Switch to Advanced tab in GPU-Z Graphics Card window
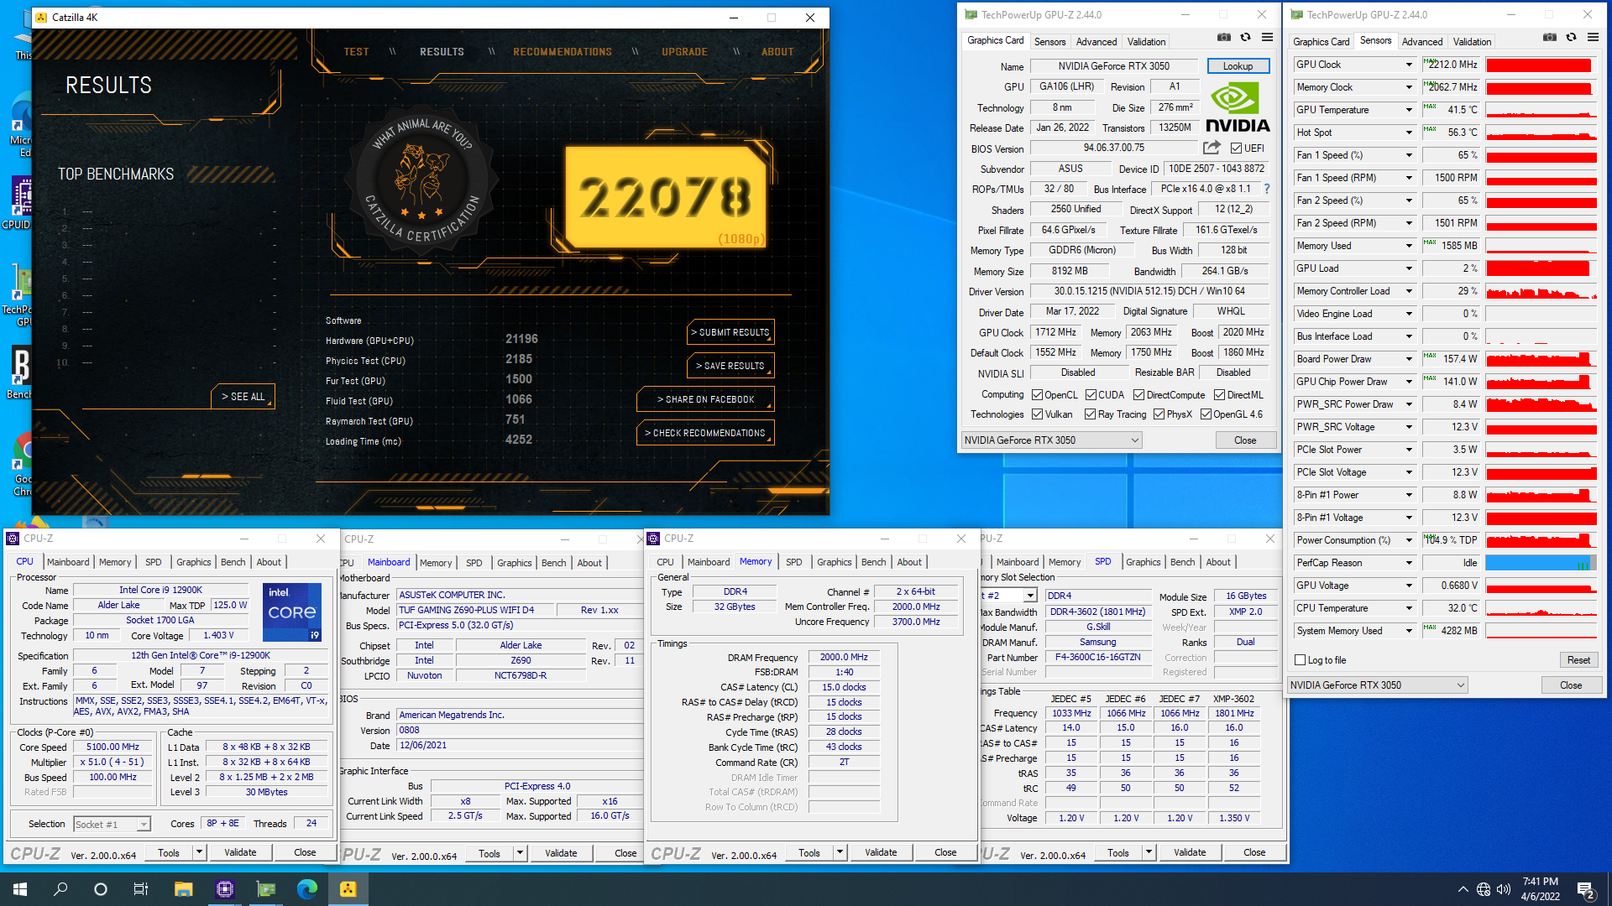The height and width of the screenshot is (906, 1612). 1096,41
